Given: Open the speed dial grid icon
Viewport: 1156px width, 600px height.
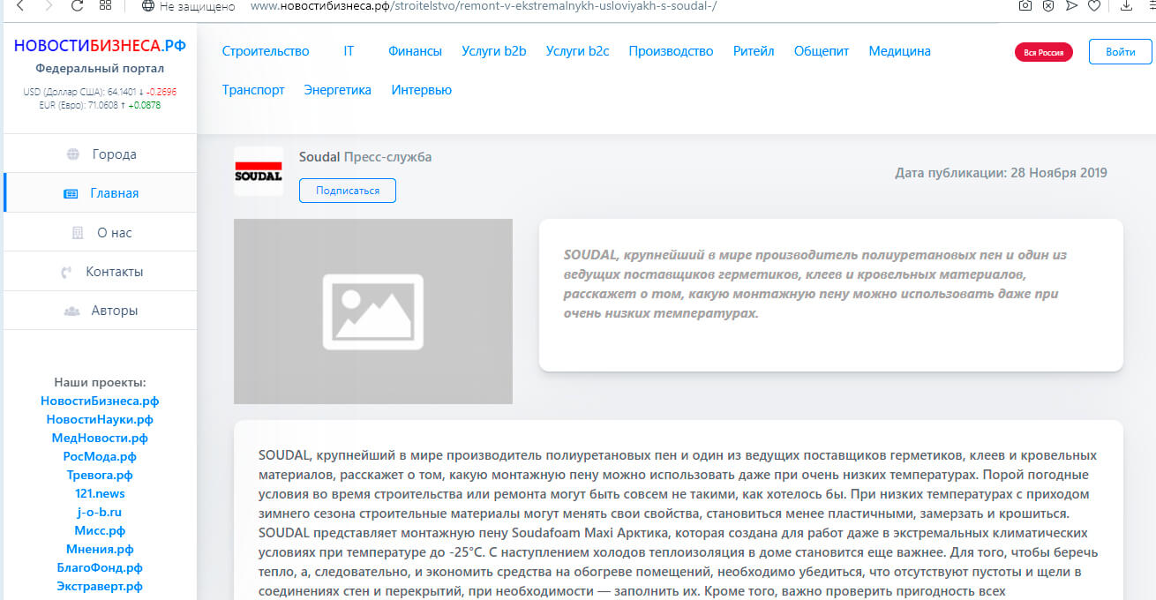Looking at the screenshot, I should point(106,5).
